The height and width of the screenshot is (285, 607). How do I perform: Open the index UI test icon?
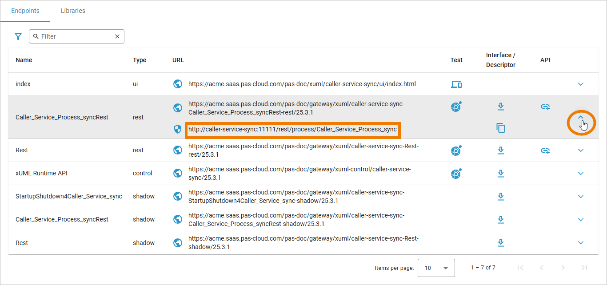[456, 84]
